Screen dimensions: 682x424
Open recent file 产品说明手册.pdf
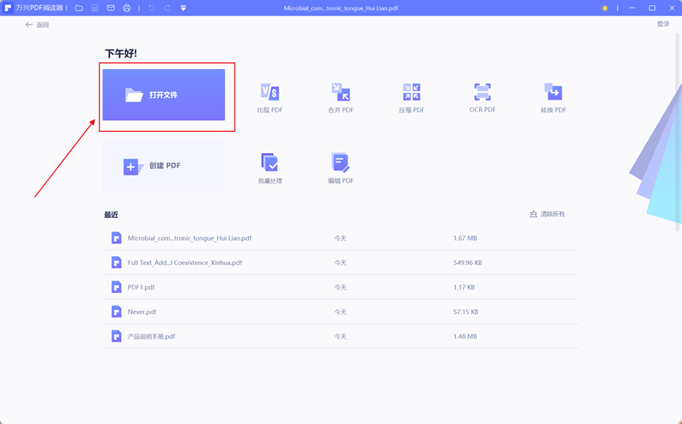(151, 336)
